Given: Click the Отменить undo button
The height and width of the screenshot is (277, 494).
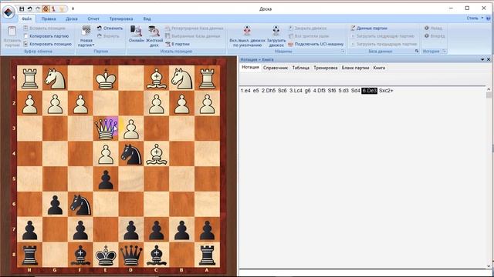Looking at the screenshot, I should tap(110, 28).
